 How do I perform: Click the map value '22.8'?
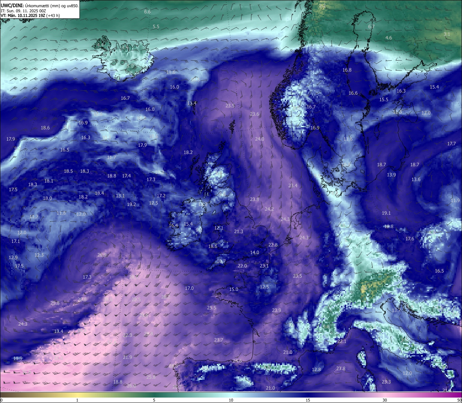point(273,245)
